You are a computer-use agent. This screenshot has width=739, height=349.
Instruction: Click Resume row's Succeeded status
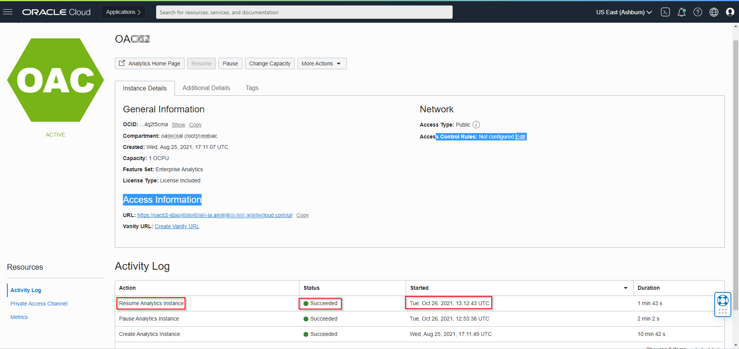pyautogui.click(x=321, y=303)
